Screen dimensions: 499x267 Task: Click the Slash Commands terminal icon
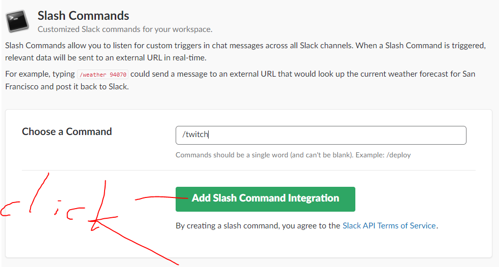tap(17, 21)
